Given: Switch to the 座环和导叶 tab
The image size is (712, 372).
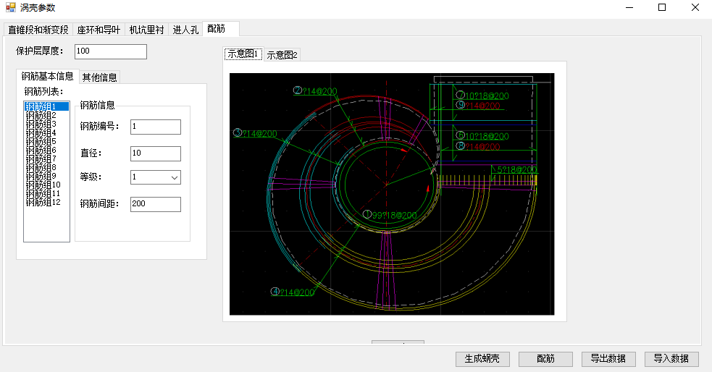Looking at the screenshot, I should pyautogui.click(x=99, y=30).
